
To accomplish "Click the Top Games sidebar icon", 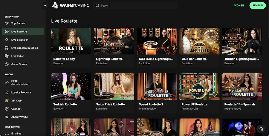I will pos(7,23).
